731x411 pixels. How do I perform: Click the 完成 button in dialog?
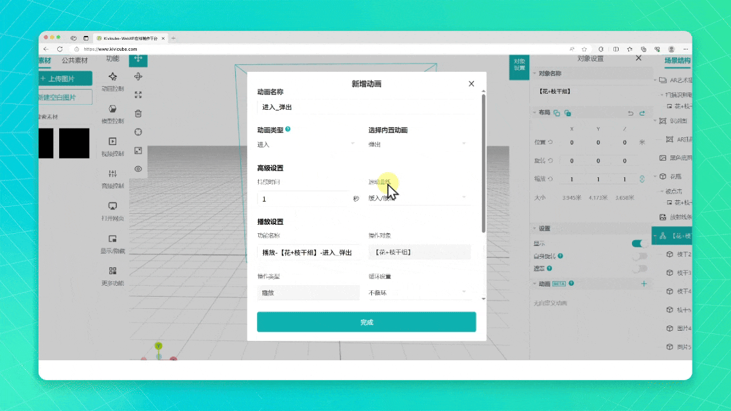pos(366,322)
